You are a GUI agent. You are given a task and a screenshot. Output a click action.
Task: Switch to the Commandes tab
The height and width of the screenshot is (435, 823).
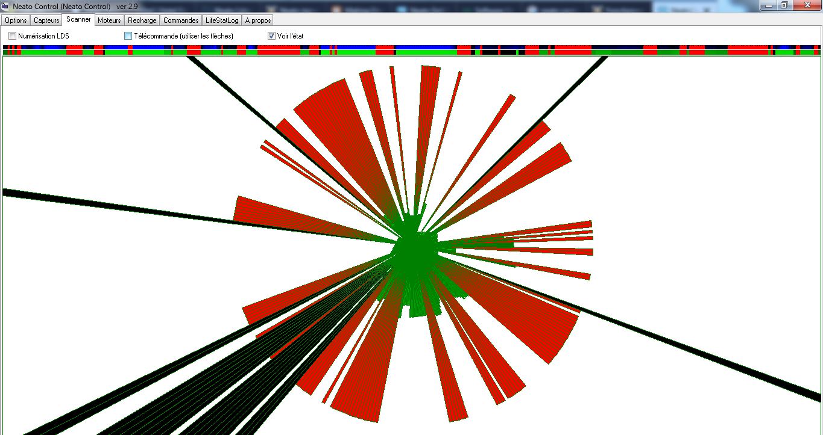point(181,20)
